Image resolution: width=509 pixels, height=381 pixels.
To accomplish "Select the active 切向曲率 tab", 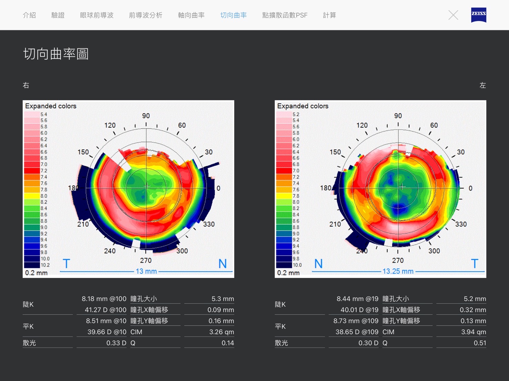I will tap(233, 15).
